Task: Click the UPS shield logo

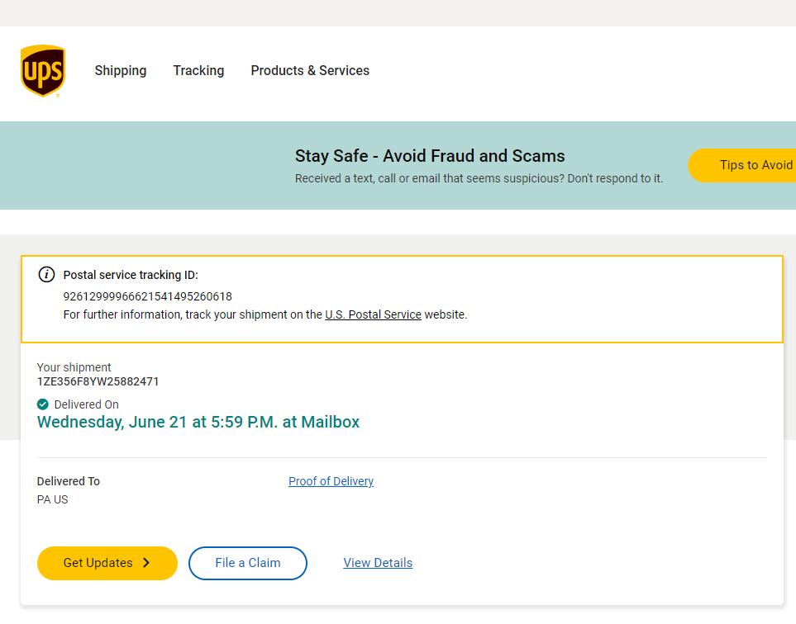Action: (43, 71)
